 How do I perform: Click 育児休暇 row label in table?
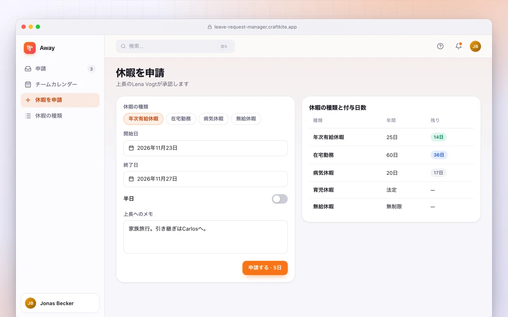[323, 190]
